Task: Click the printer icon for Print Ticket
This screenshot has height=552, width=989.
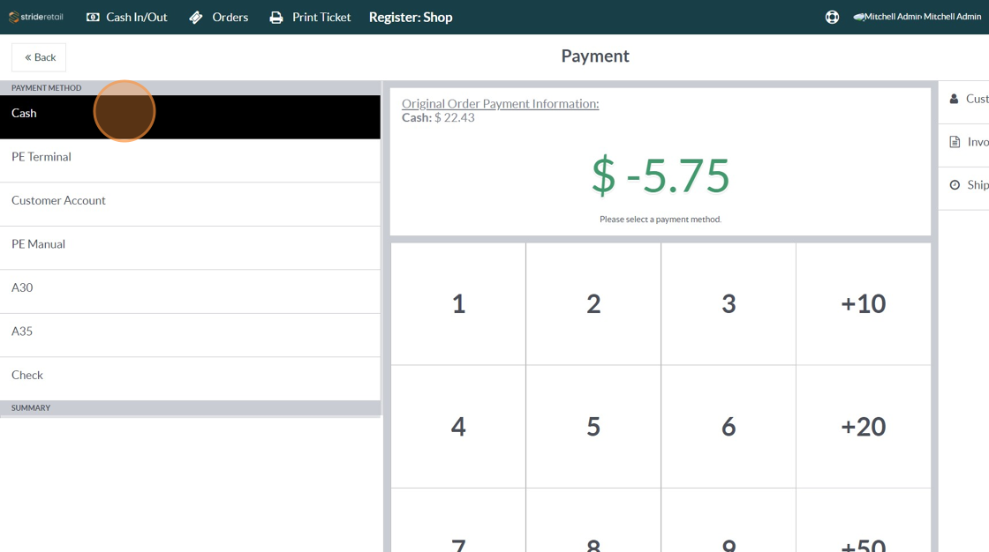Action: (x=276, y=18)
